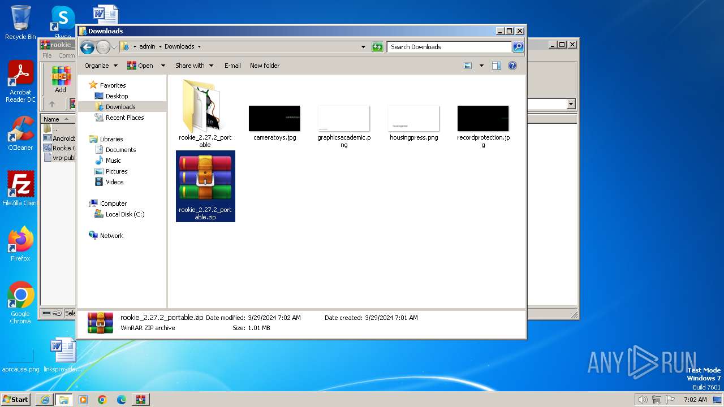Open FileZilla Client desktop shortcut

20,189
